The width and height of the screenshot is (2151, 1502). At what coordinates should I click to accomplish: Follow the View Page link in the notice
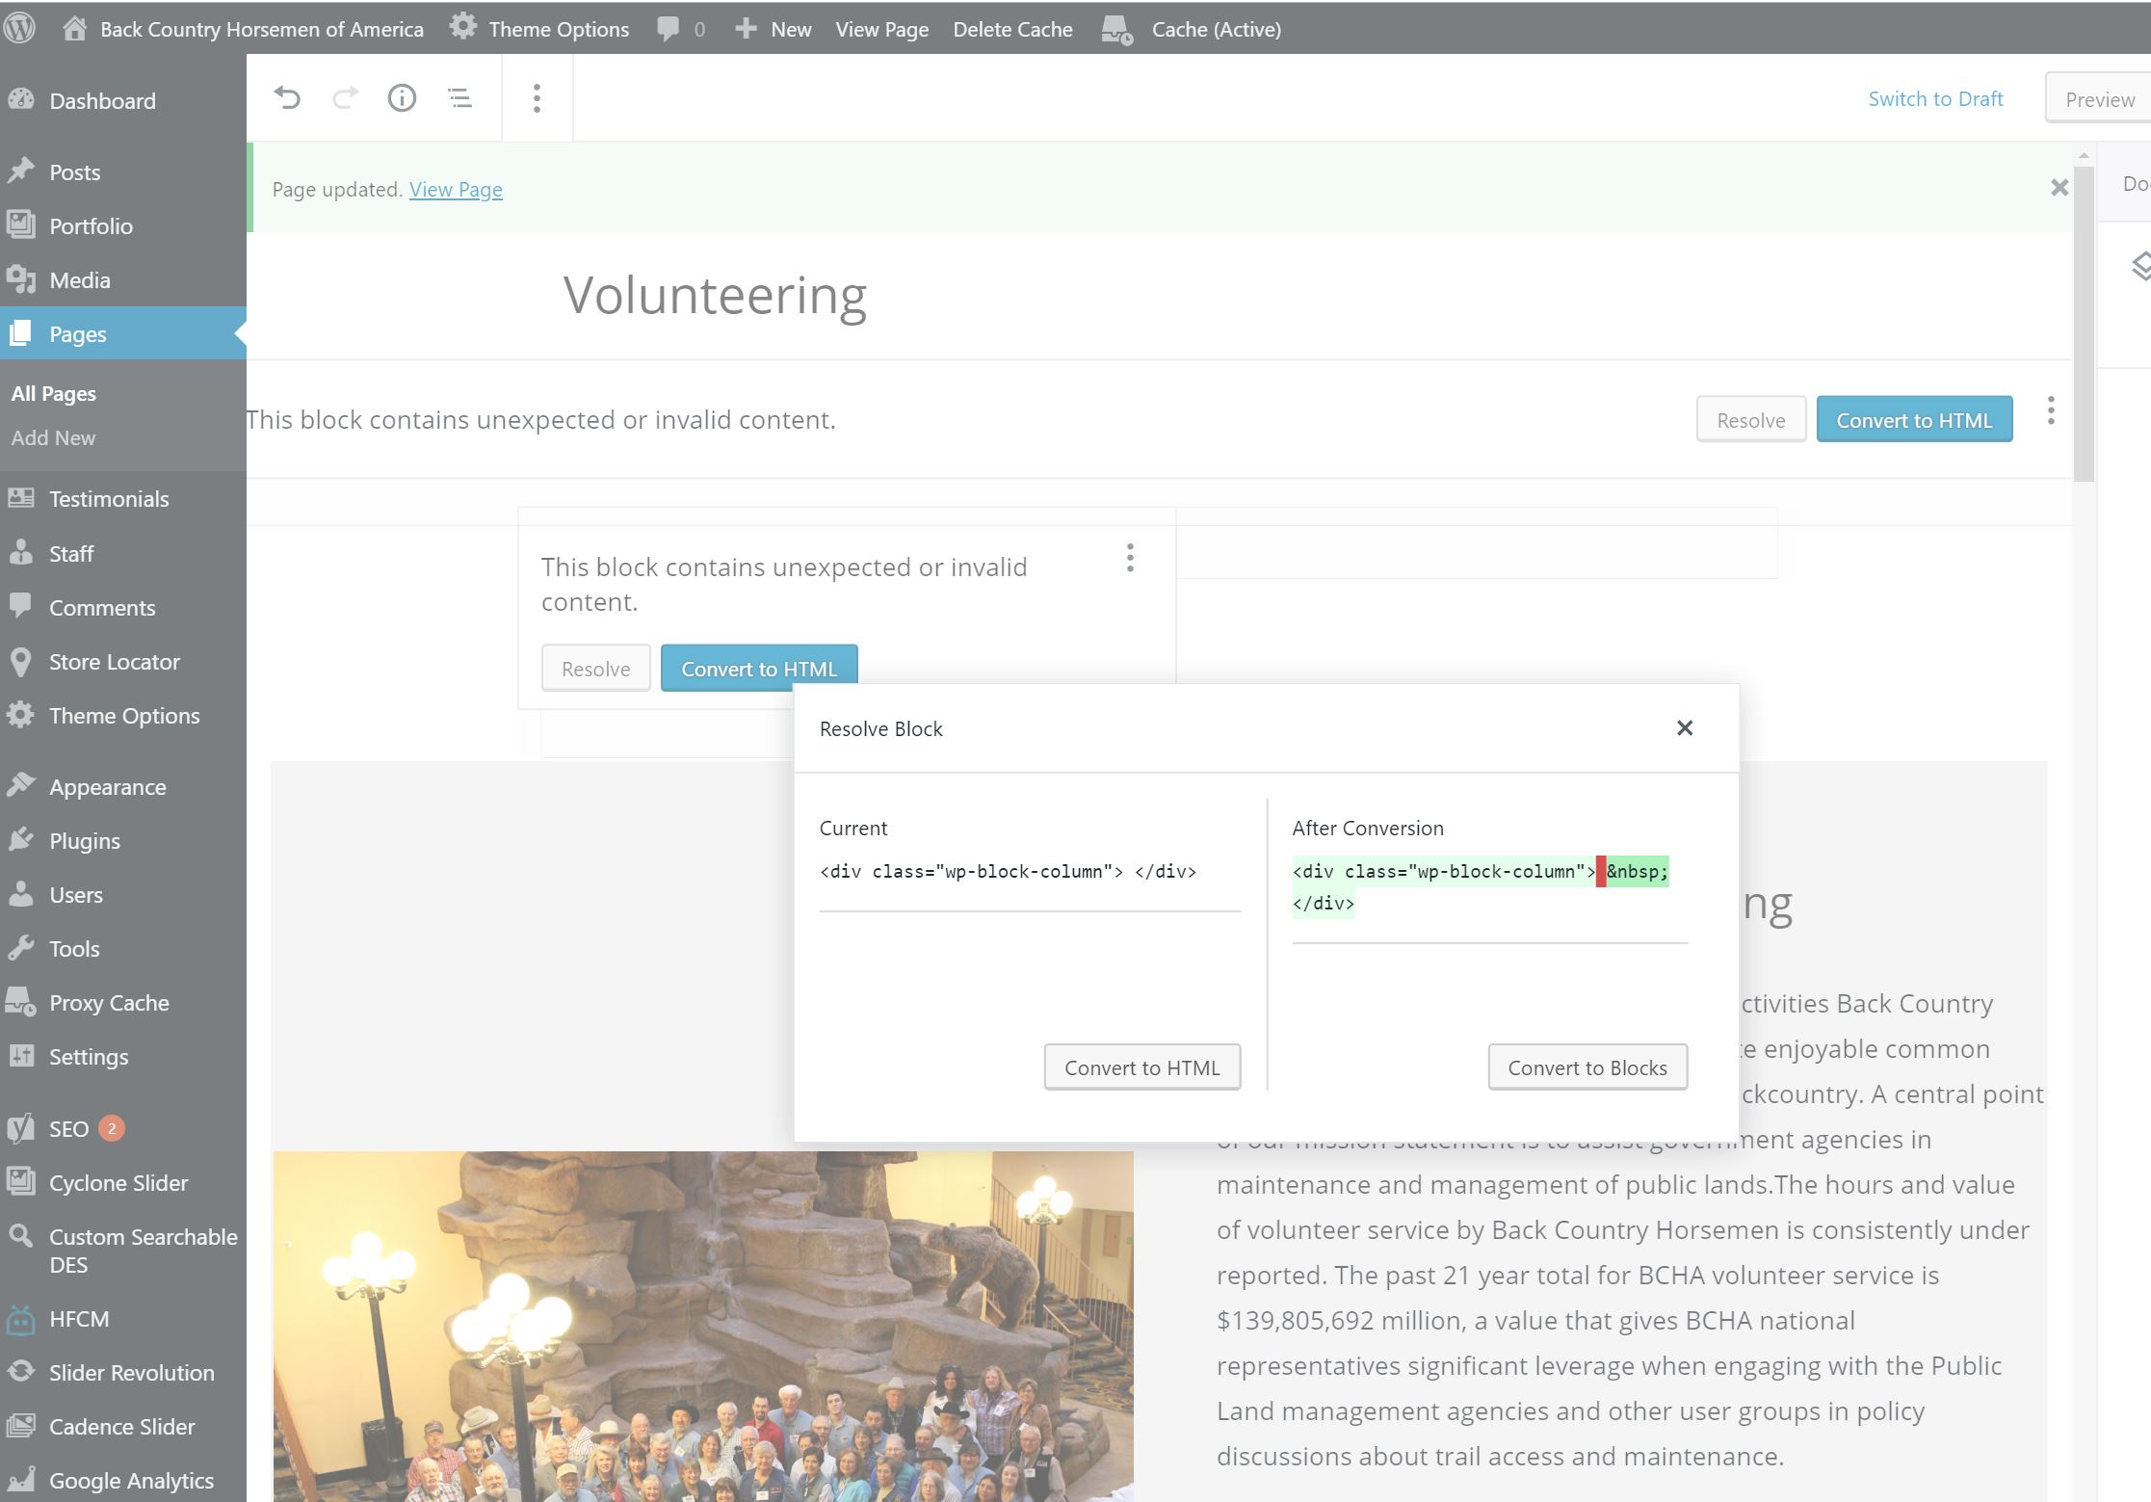point(456,189)
